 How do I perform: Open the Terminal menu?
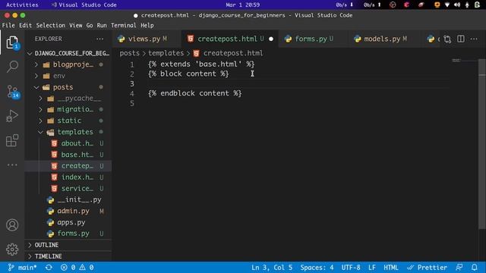click(x=123, y=25)
